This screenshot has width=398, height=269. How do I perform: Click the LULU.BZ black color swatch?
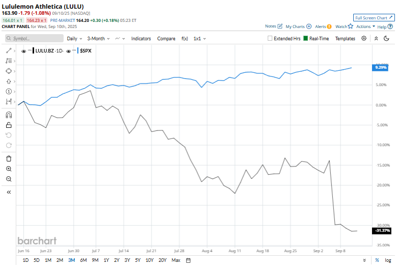tap(34, 50)
